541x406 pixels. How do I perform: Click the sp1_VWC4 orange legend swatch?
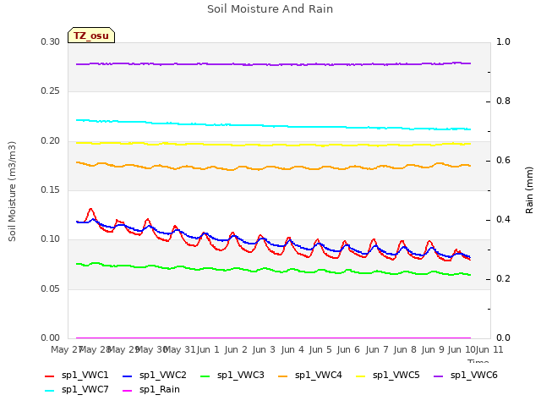click(283, 376)
